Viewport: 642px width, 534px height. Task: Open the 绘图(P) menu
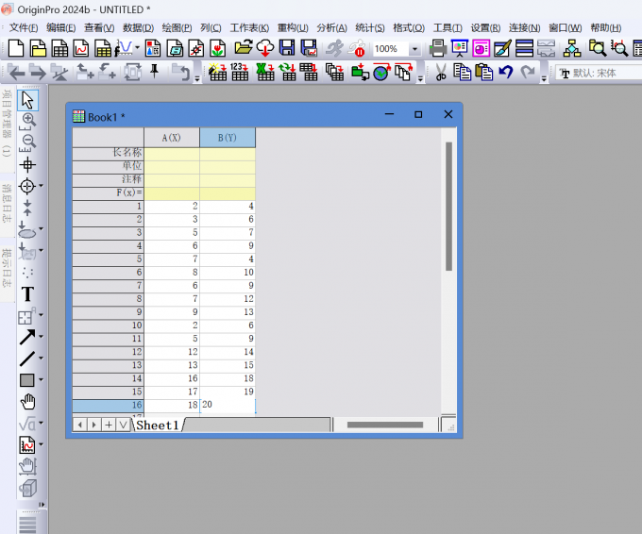177,27
